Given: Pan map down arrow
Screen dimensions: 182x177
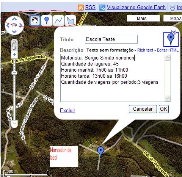Looking at the screenshot, I should click(x=14, y=31).
